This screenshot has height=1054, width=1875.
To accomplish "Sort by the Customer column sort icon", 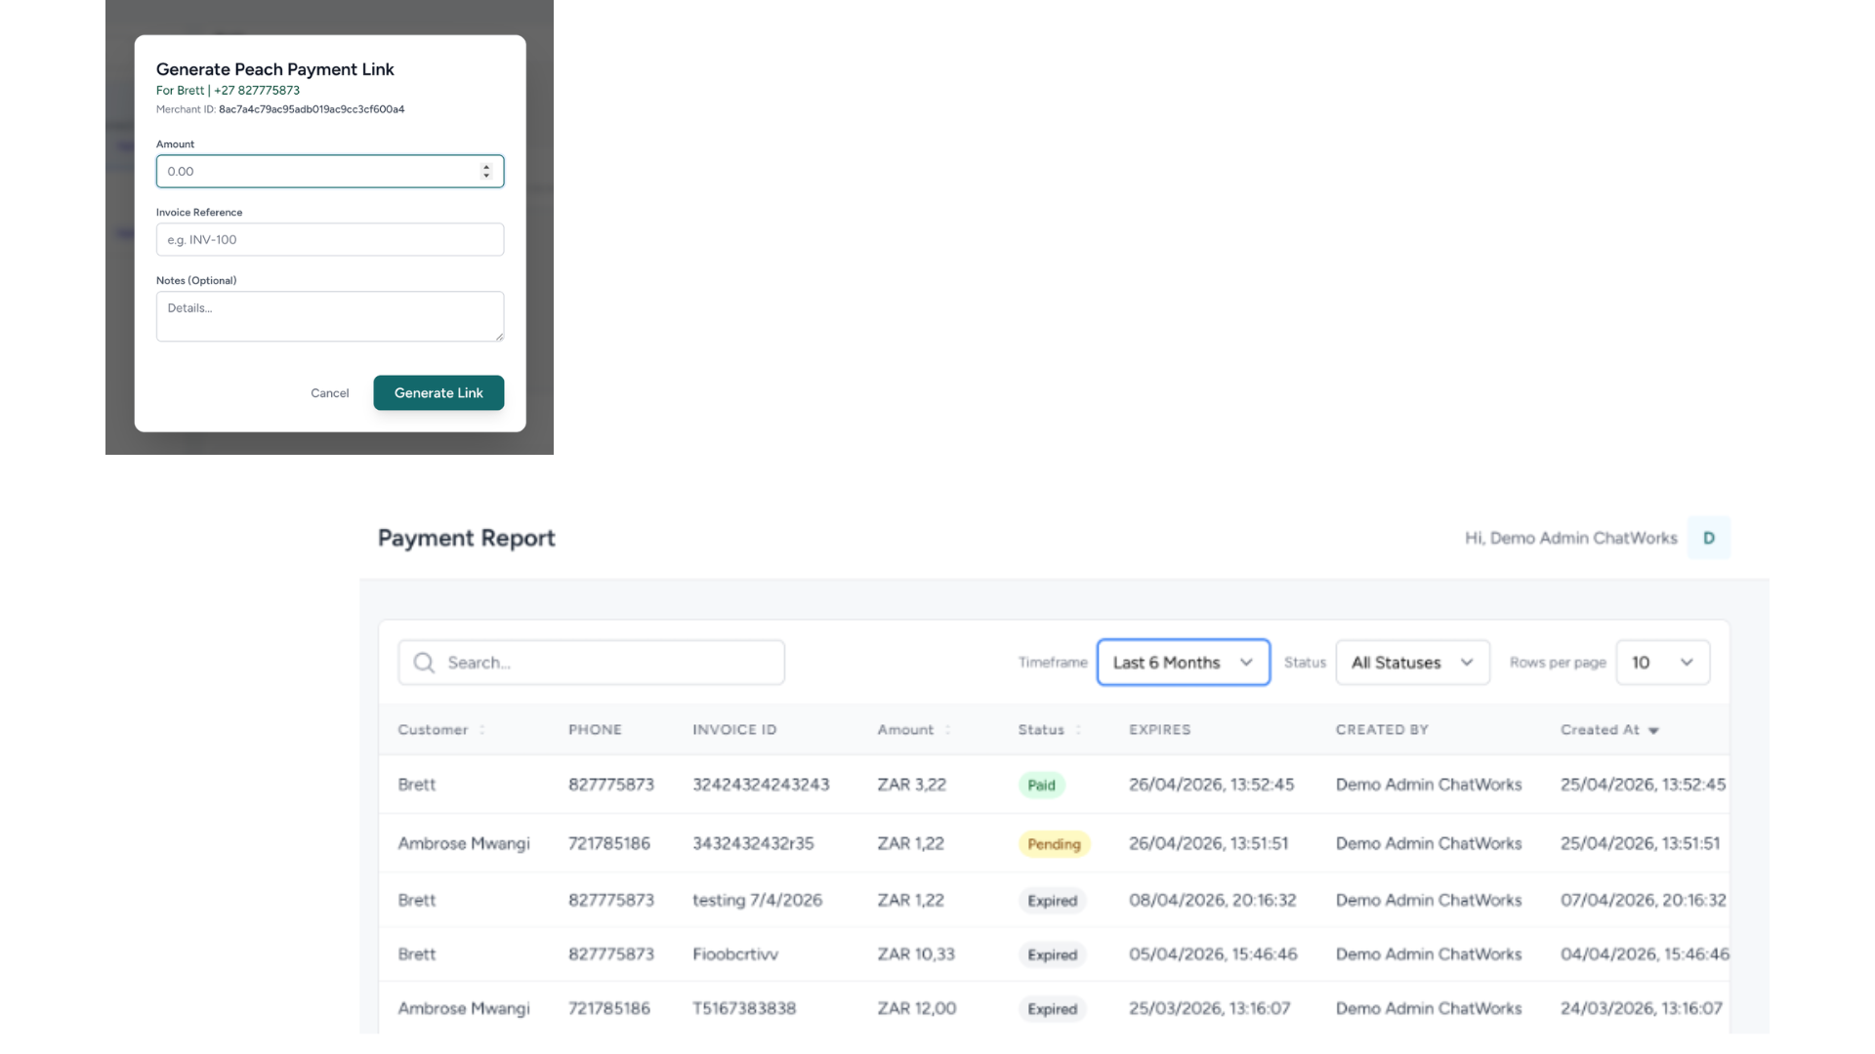I will 482,730.
